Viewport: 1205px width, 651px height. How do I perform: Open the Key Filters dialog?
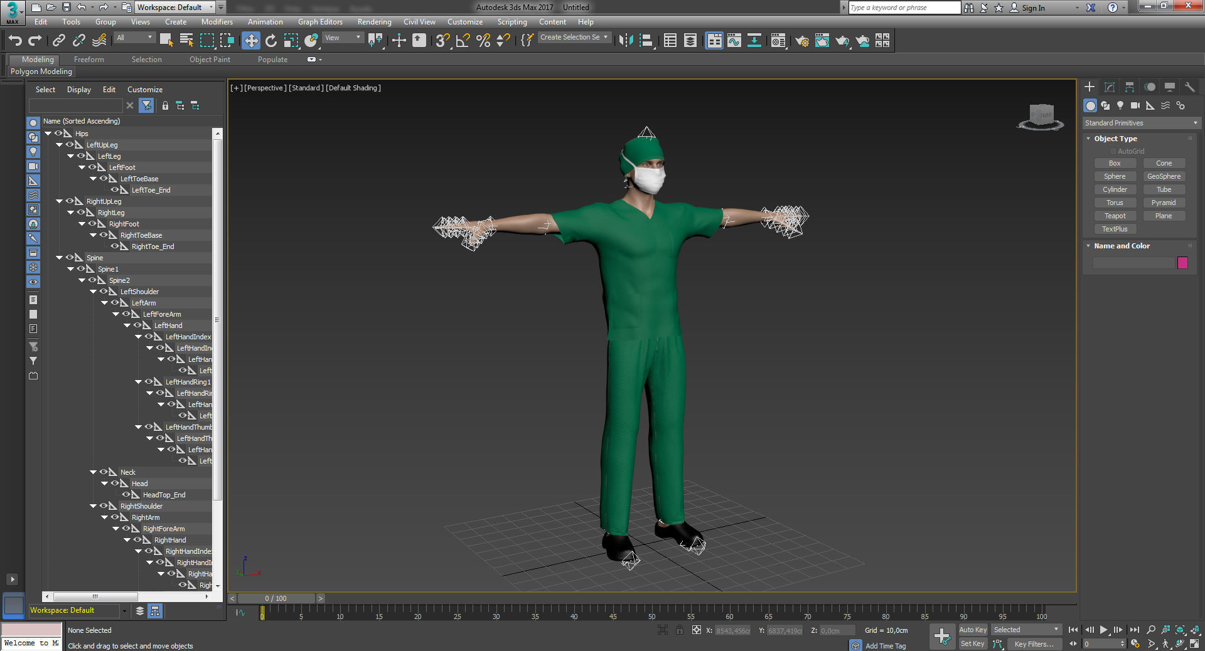coord(1034,644)
